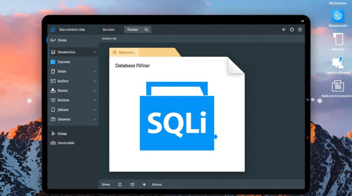Click the downward triangle icon in the sidebar
Viewport: 352px width, 196px height.
(53, 100)
